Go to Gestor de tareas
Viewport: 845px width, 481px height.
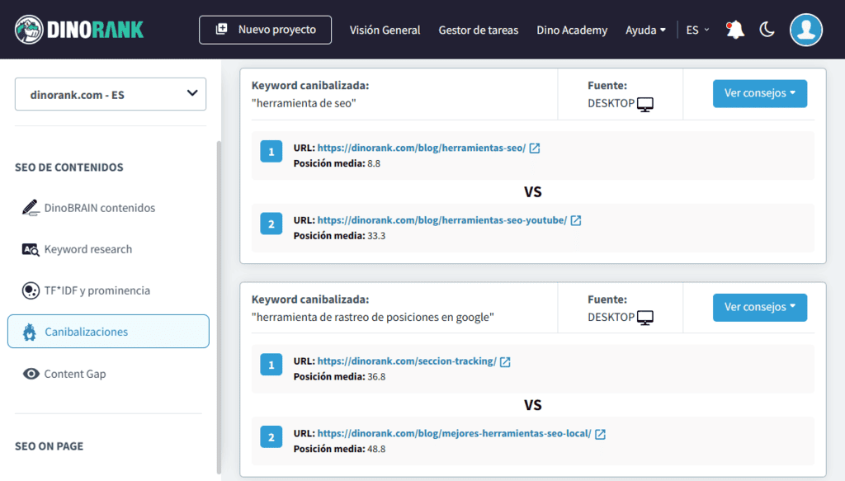[479, 31]
